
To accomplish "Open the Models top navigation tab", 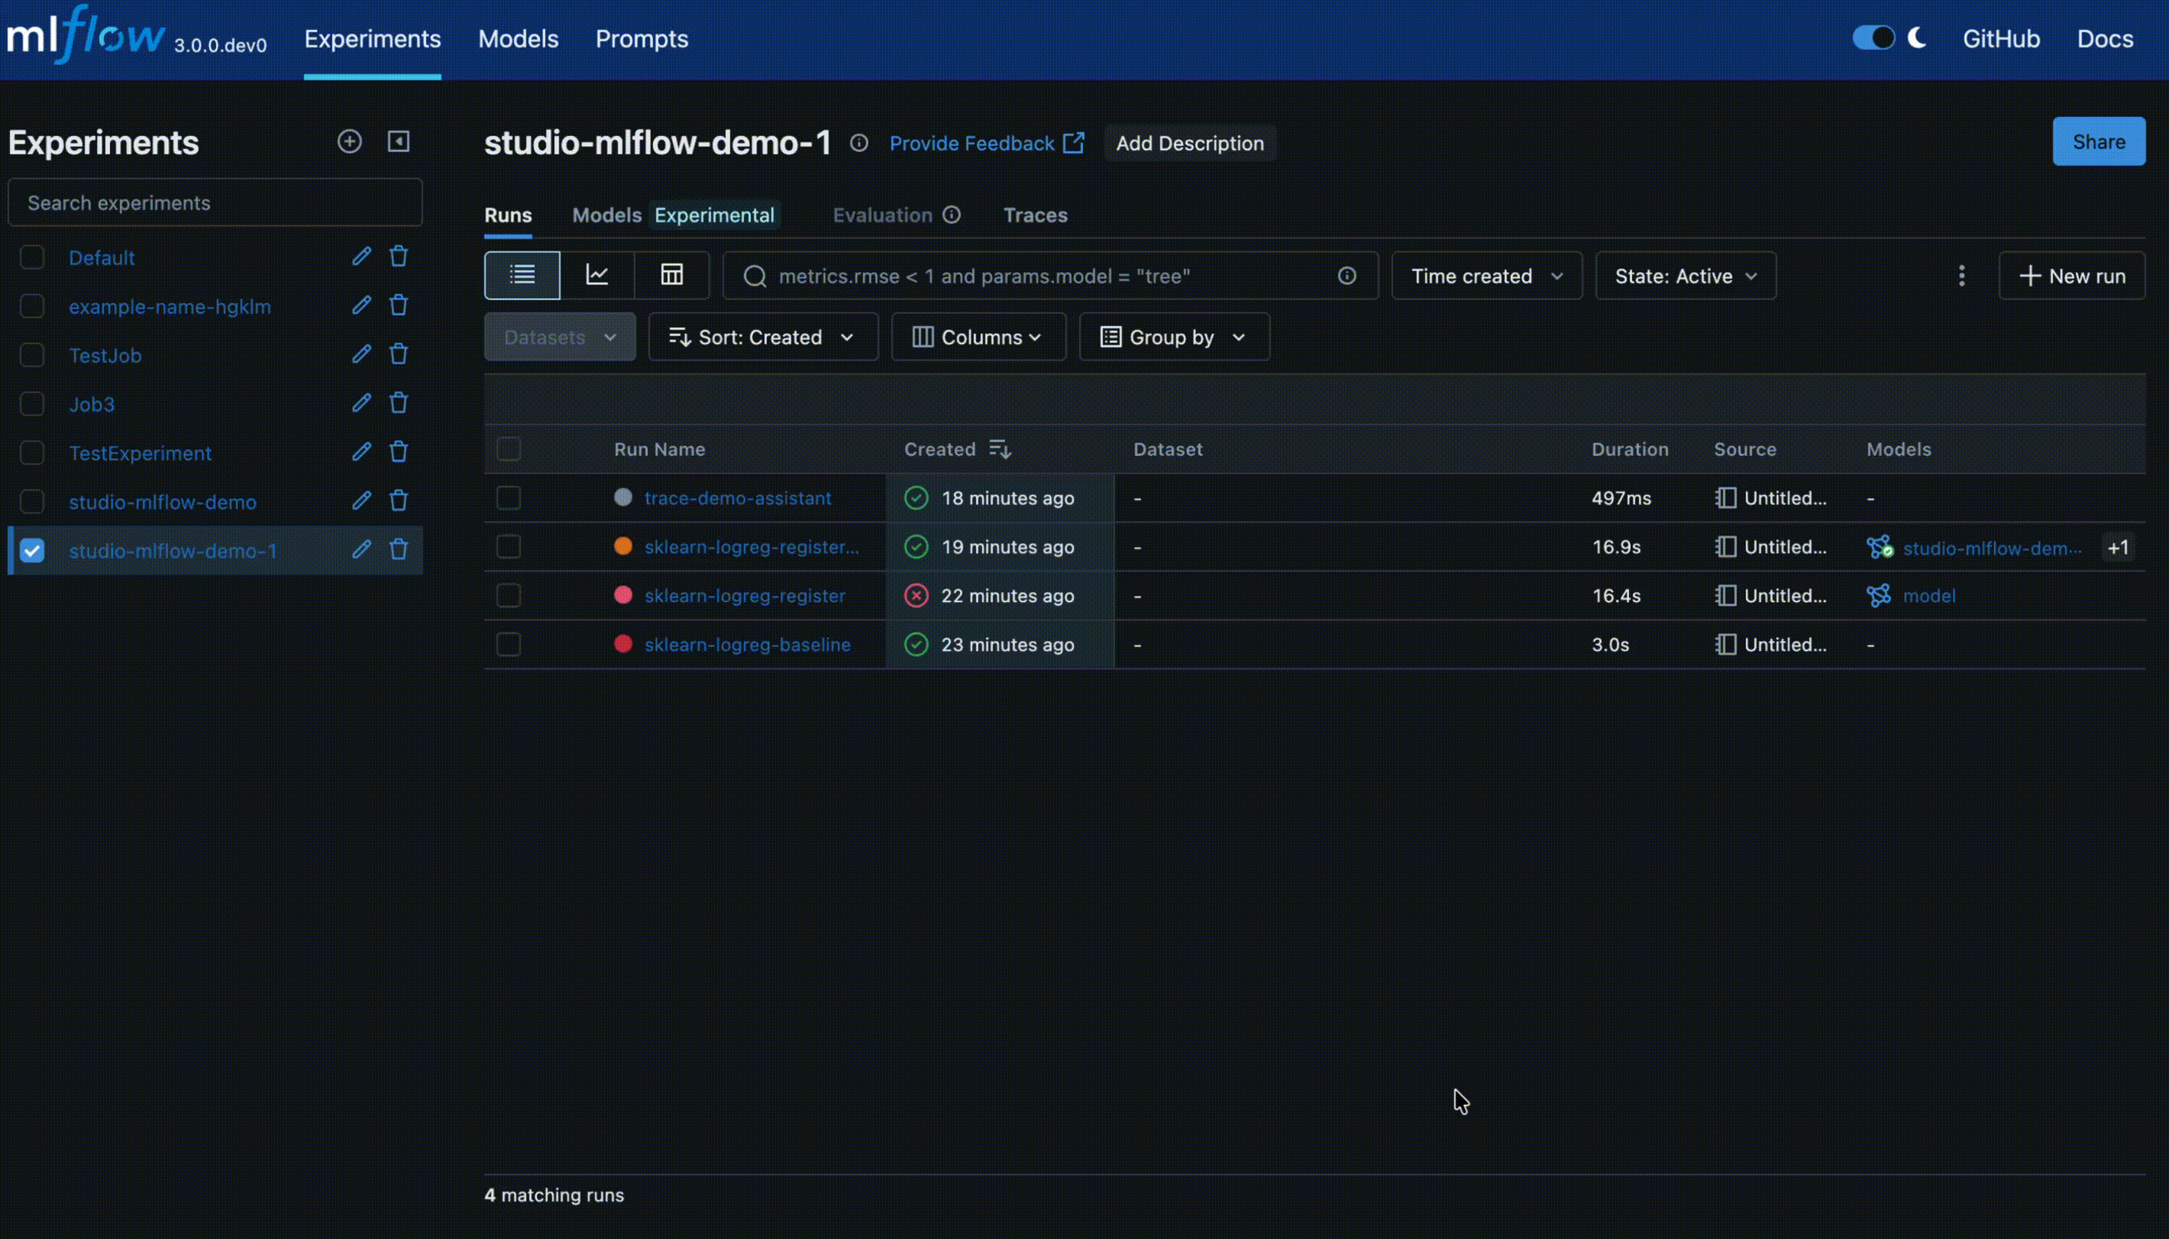I will [x=518, y=39].
